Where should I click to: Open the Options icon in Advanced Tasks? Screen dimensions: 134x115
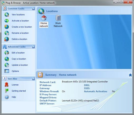[x=7, y=71]
